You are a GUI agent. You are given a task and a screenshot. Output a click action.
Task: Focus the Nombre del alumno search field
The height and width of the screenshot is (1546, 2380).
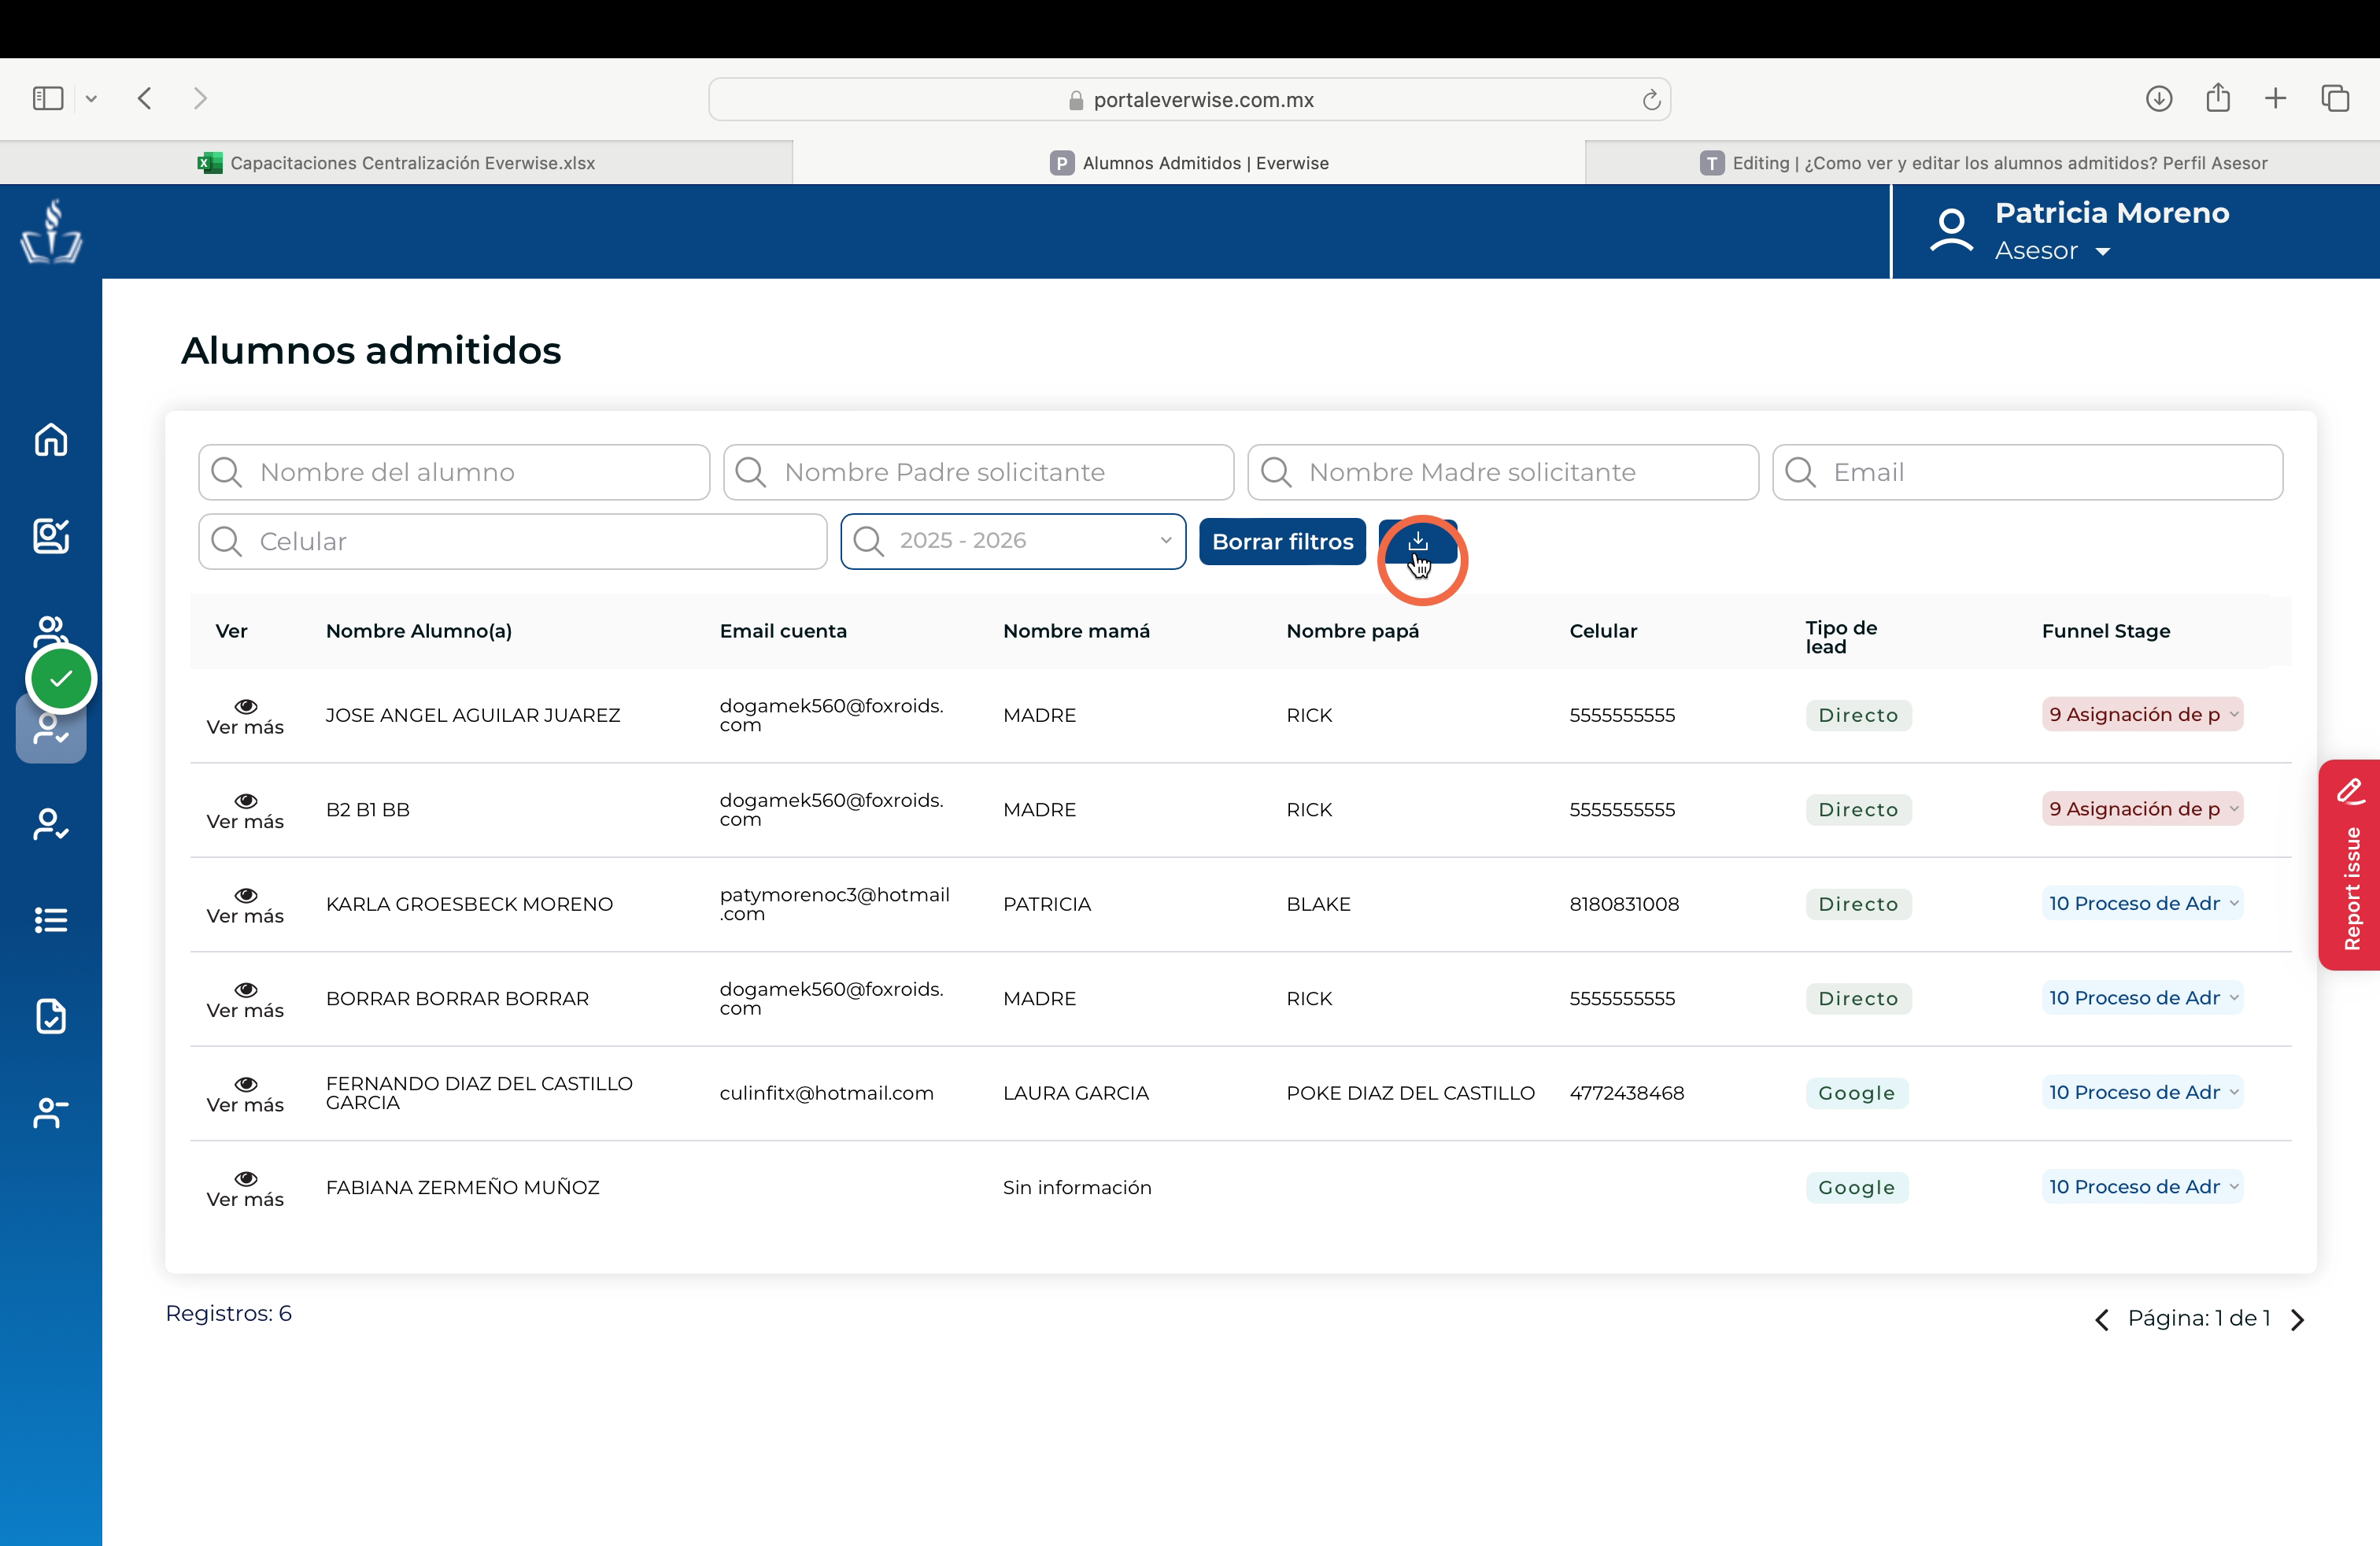[454, 472]
